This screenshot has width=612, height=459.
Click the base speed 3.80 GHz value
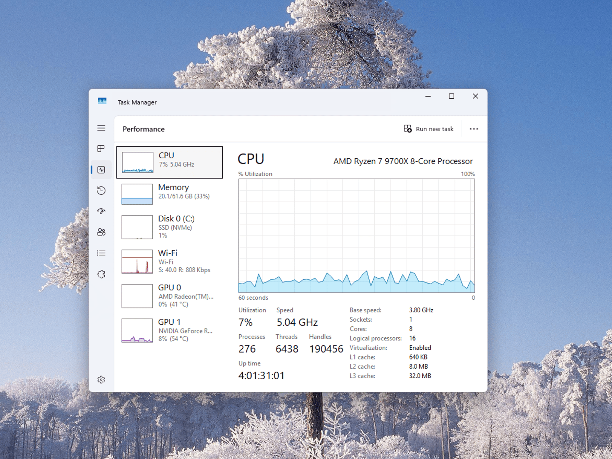421,310
